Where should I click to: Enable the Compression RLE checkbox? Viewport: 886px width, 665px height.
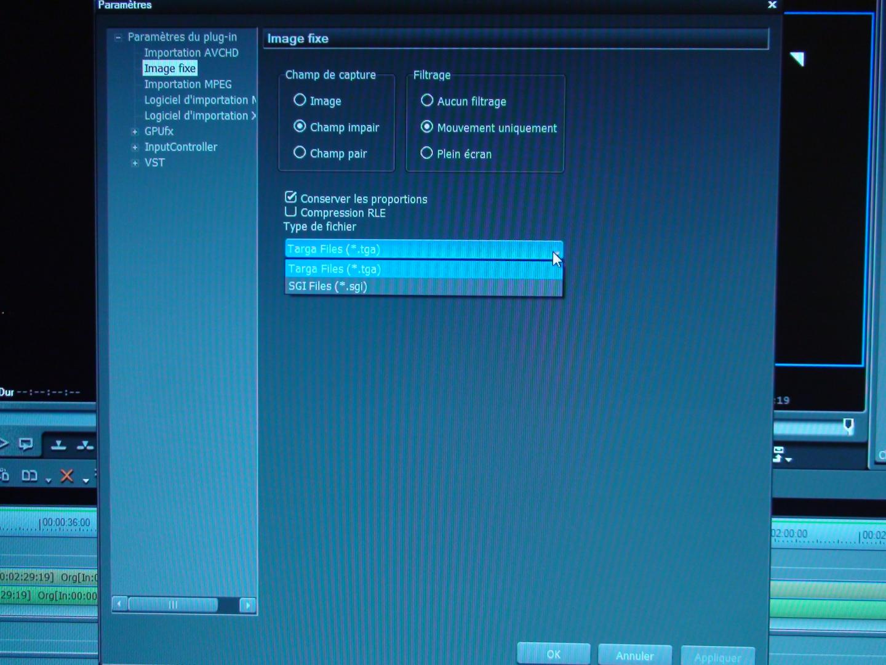290,211
